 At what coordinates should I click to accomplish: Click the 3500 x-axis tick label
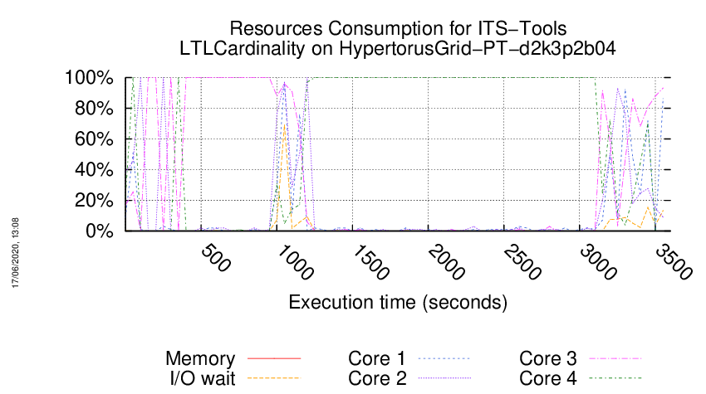pos(673,262)
